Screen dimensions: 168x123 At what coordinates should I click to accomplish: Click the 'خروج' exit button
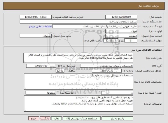[34, 118]
